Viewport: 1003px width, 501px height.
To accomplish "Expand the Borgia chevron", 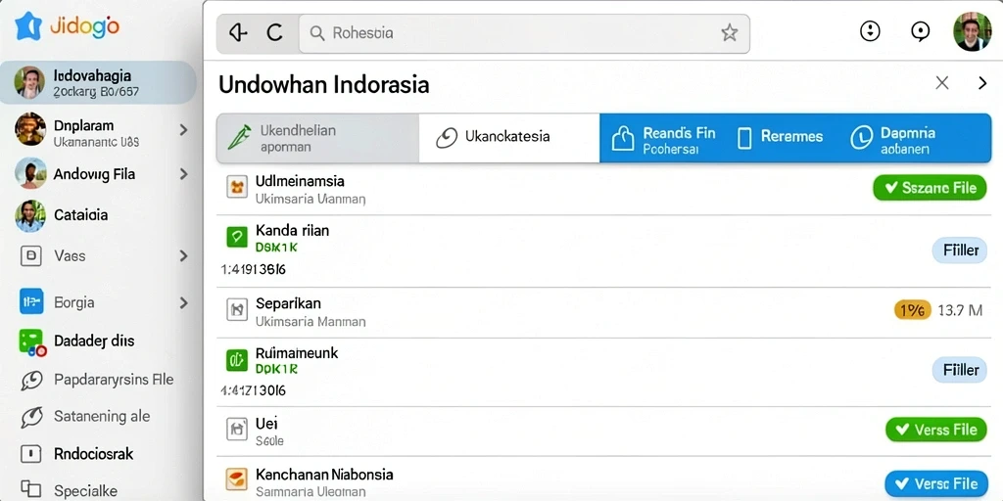I will pyautogui.click(x=183, y=303).
